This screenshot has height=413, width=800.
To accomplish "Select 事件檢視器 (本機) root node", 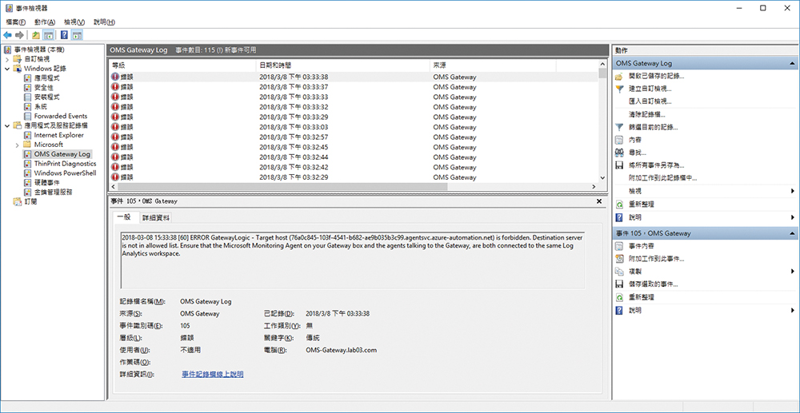I will coord(39,50).
